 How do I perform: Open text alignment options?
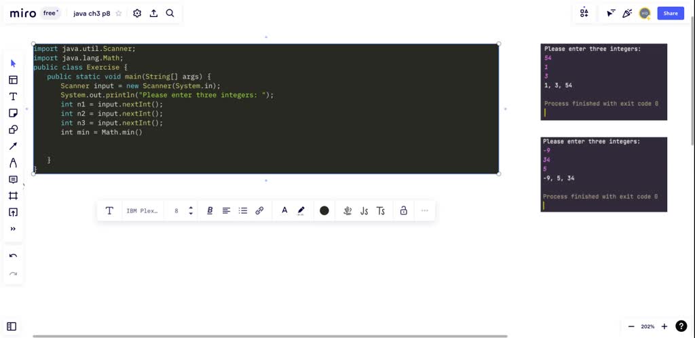click(227, 211)
